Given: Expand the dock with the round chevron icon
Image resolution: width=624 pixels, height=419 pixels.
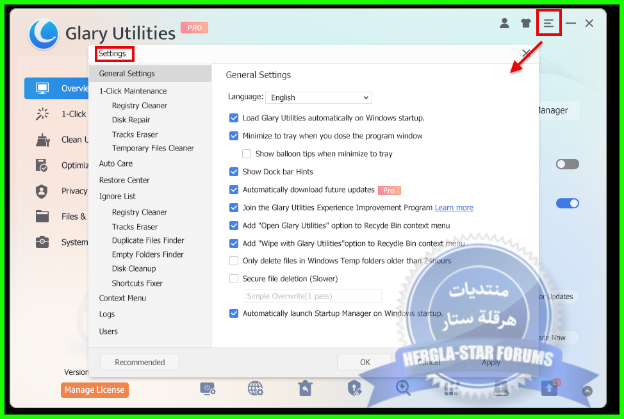Looking at the screenshot, I should tap(587, 391).
